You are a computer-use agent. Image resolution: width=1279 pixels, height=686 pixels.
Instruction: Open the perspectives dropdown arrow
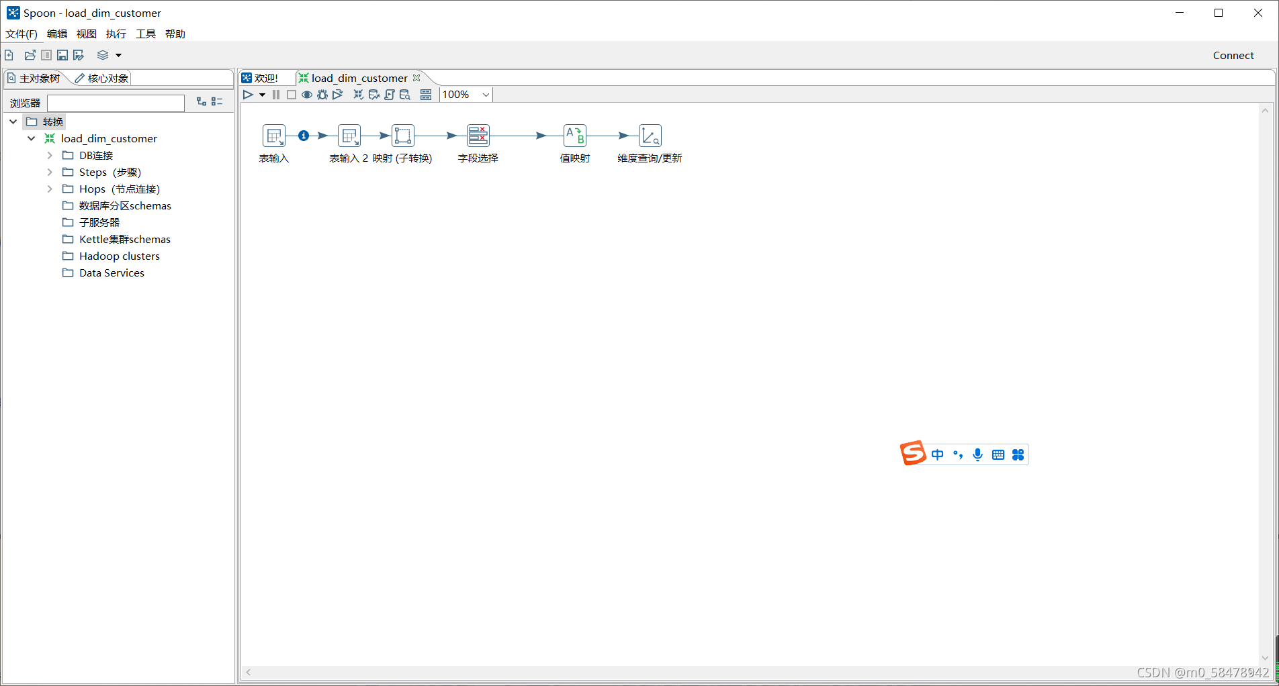[x=119, y=56]
